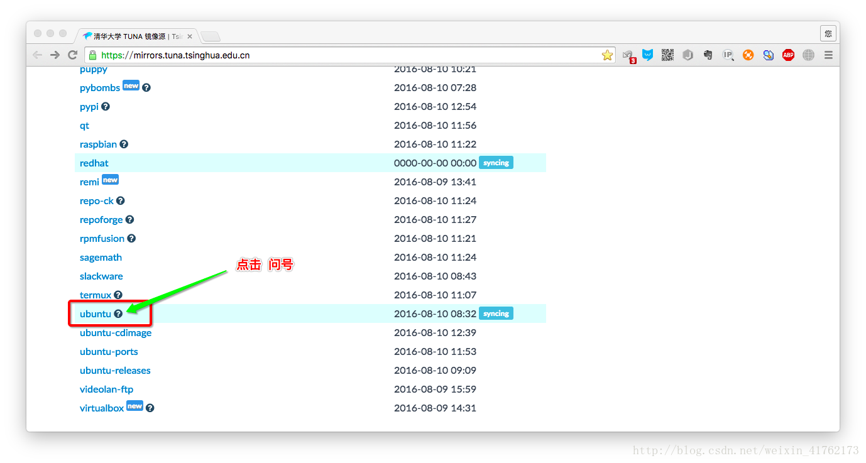The image size is (866, 463).
Task: Click the question mark next to termux
Action: pyautogui.click(x=118, y=295)
